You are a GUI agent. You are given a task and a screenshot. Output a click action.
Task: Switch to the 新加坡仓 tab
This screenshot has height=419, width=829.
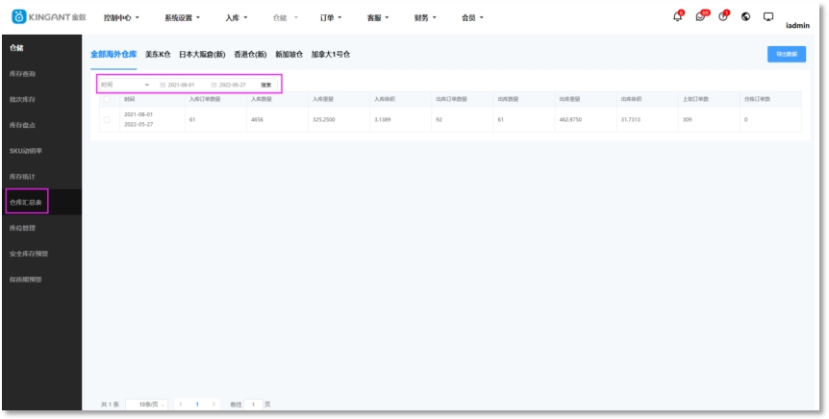tap(289, 55)
